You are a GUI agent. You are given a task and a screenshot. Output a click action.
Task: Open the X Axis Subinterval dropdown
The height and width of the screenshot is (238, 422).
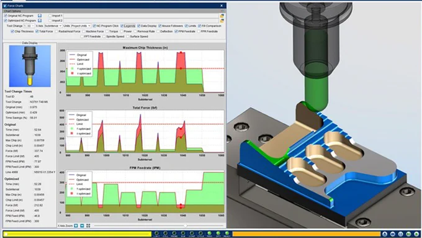tap(53, 26)
